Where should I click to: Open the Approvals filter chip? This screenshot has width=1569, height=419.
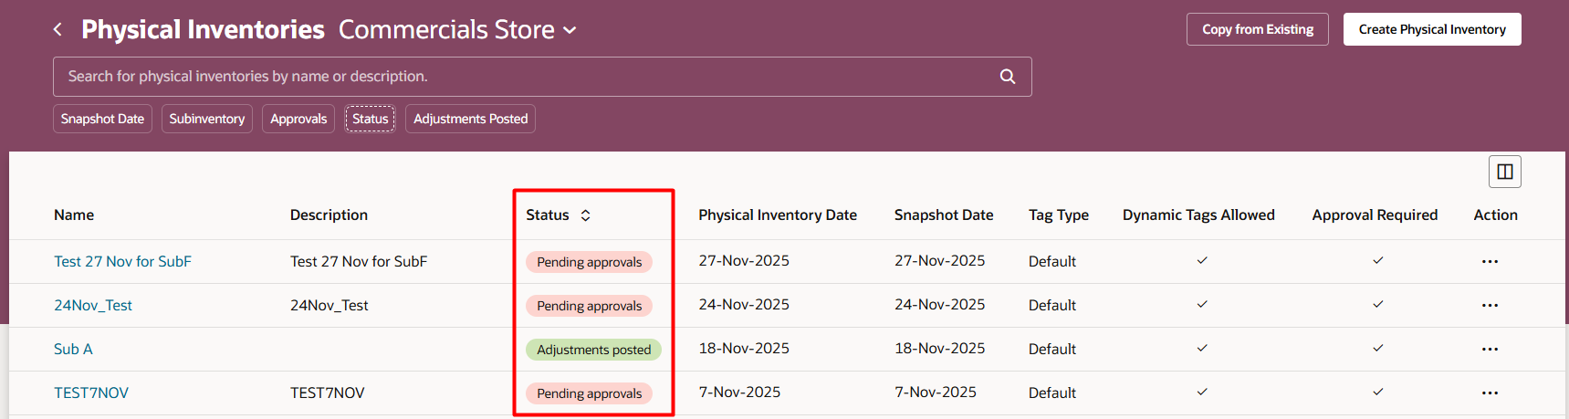(x=298, y=119)
